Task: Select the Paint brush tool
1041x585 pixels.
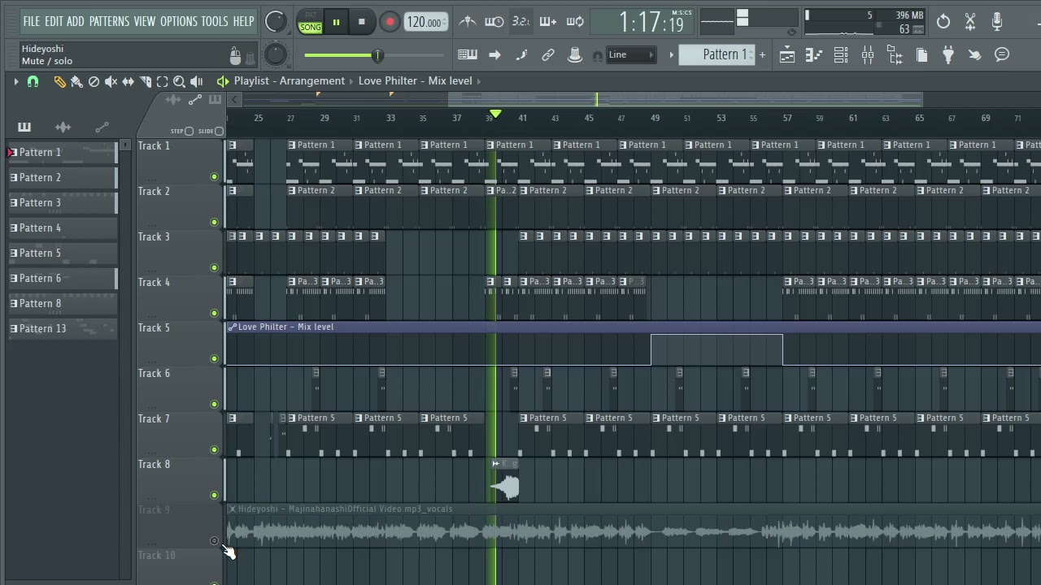Action: 76,81
